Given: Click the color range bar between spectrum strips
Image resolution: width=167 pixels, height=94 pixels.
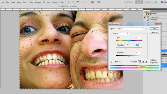Looking at the screenshot, I should (143, 67).
